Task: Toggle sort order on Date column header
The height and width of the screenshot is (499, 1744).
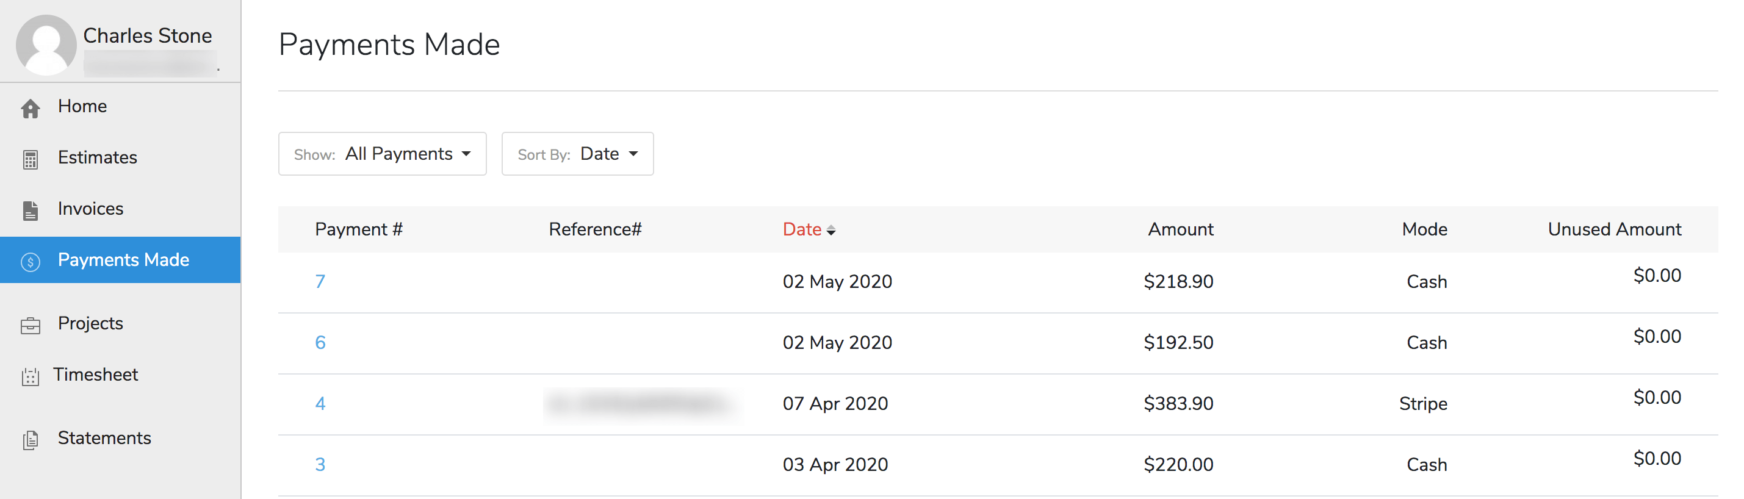Action: pyautogui.click(x=809, y=229)
